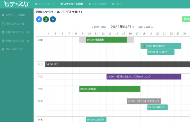Click the 3(日) date label
Image resolution: width=190 pixels, height=122 pixels.
point(41,76)
